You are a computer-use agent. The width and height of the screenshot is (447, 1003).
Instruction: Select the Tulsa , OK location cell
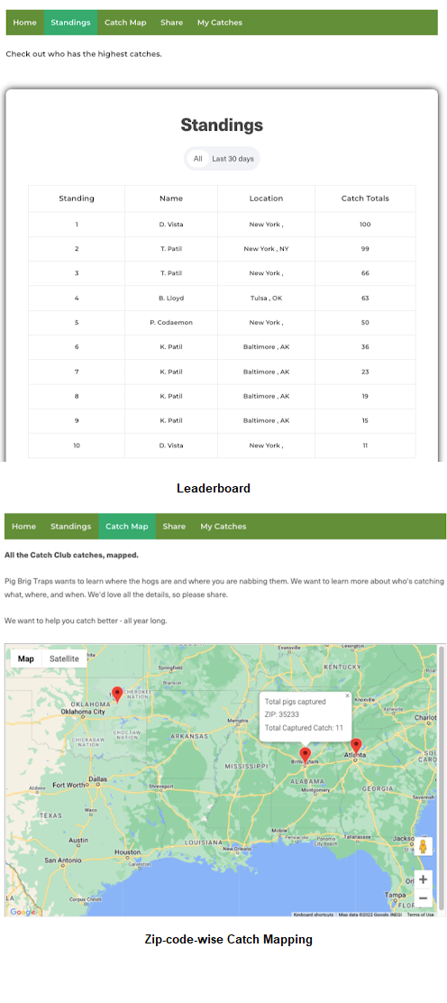[x=266, y=298]
